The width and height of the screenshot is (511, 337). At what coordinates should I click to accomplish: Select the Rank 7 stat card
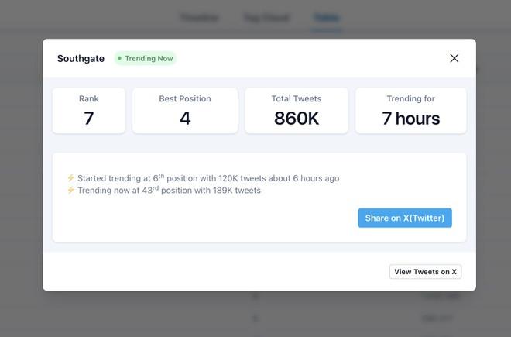click(88, 111)
